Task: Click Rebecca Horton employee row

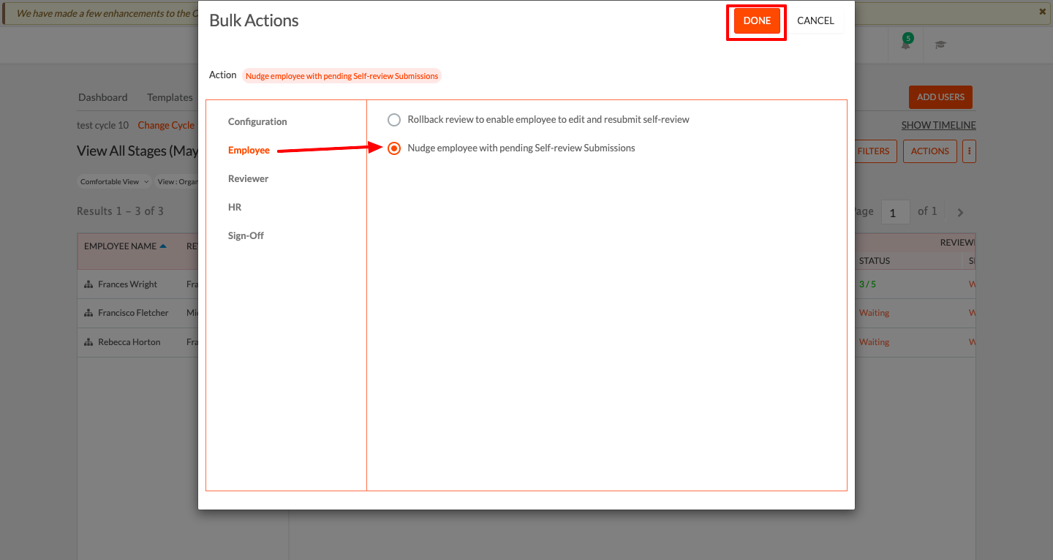Action: [x=129, y=342]
